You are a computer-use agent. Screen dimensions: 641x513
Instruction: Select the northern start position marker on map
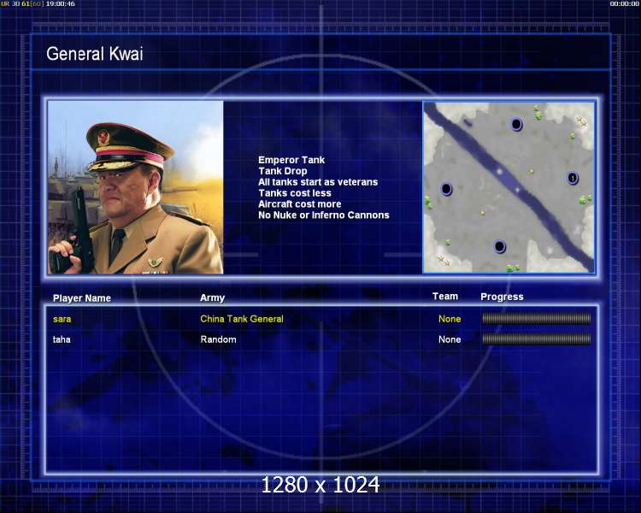point(516,123)
